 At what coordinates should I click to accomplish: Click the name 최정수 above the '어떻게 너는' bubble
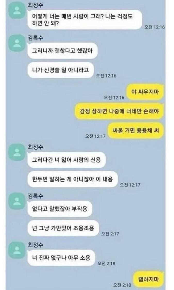click(x=36, y=5)
